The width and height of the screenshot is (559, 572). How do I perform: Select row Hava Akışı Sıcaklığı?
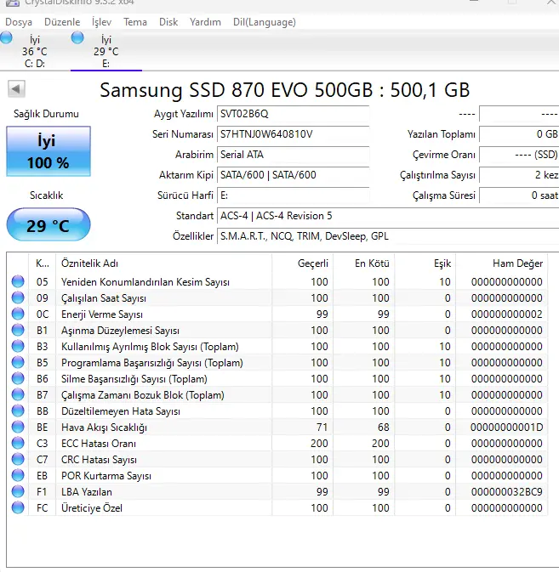(x=277, y=428)
